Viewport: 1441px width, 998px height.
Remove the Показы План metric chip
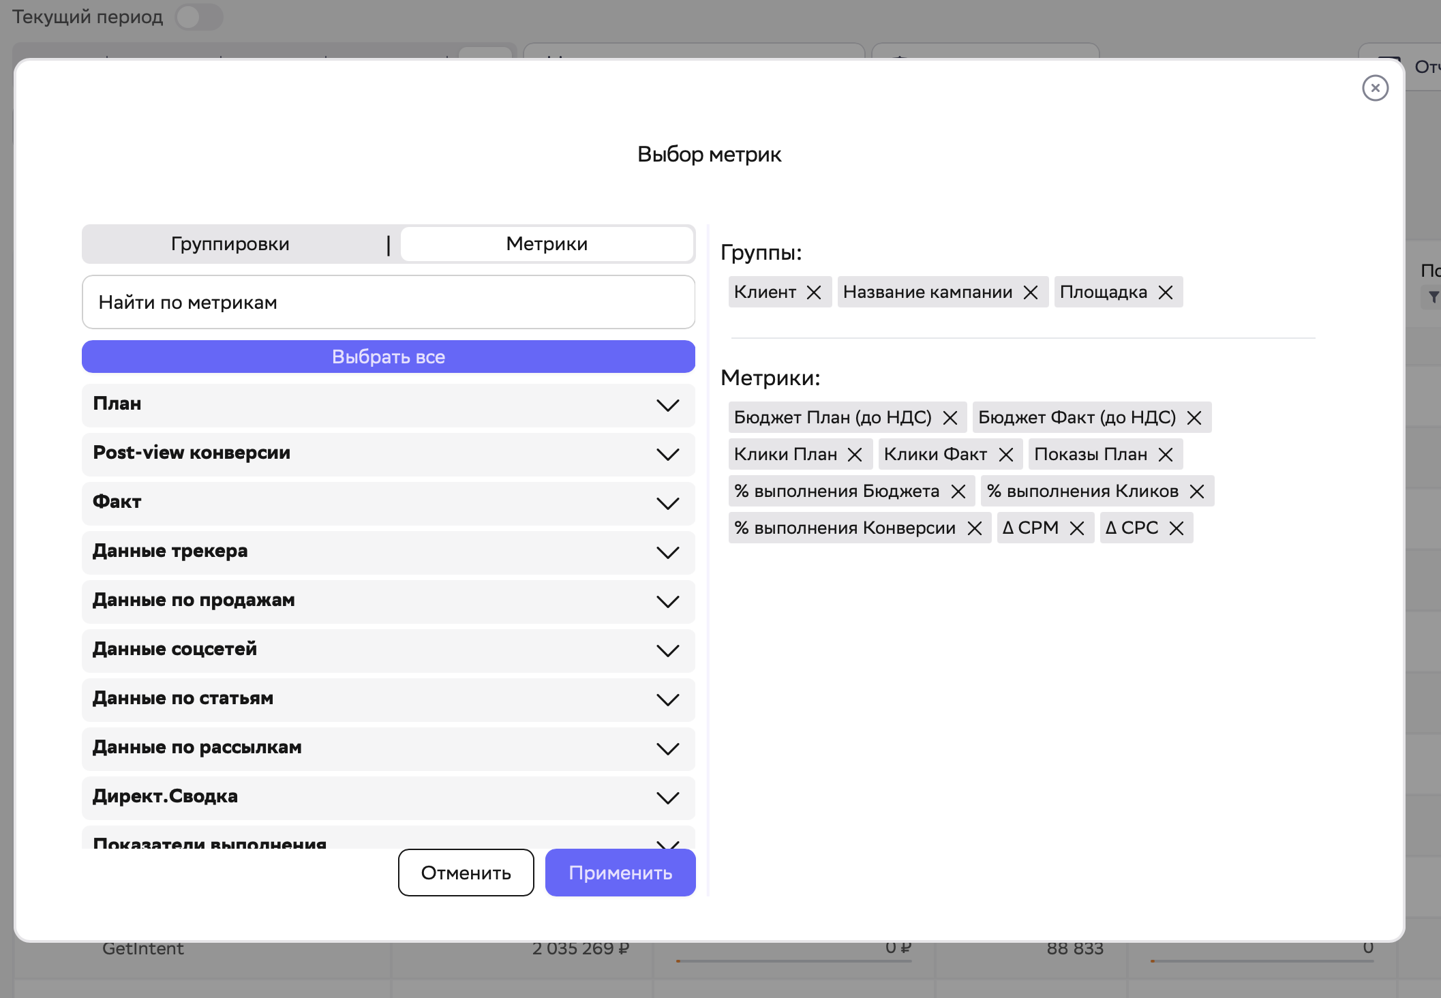pyautogui.click(x=1165, y=454)
